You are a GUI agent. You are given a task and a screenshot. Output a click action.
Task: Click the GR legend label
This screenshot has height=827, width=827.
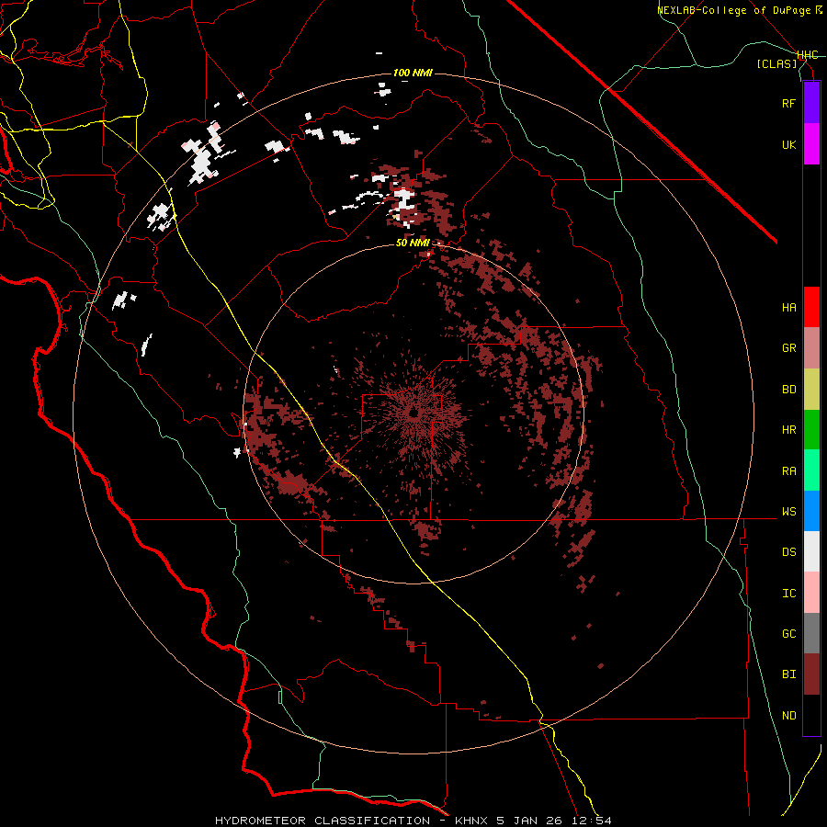pyautogui.click(x=788, y=348)
